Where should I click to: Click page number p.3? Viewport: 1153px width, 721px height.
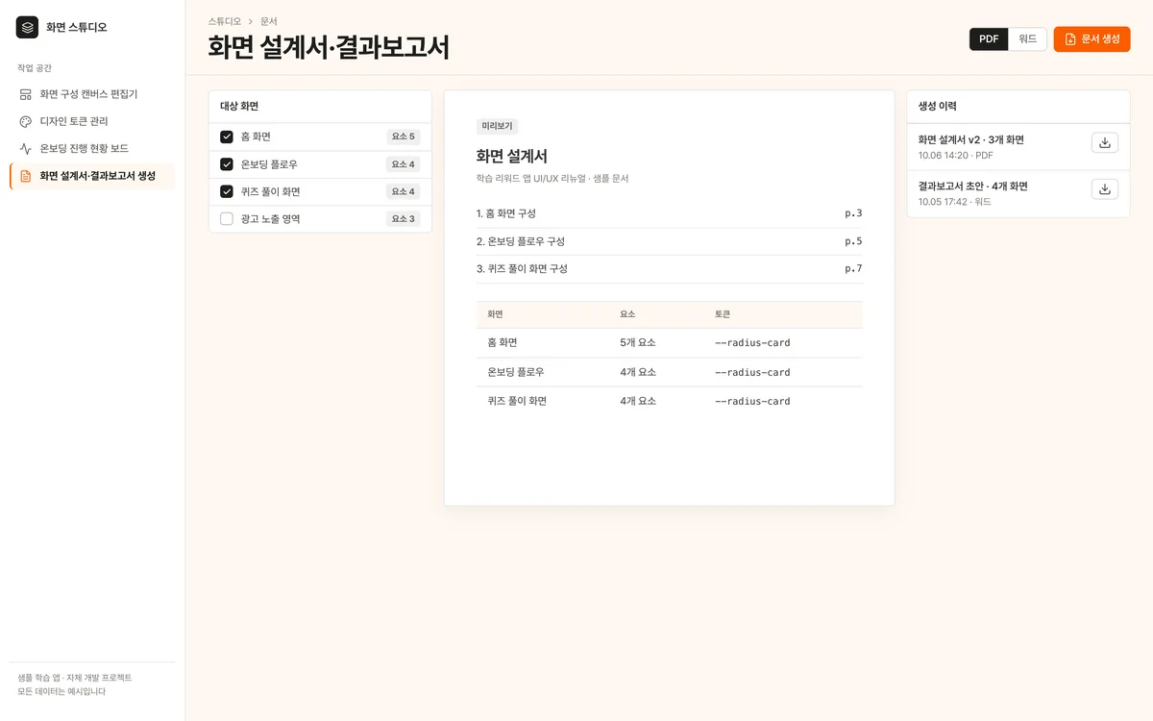pyautogui.click(x=853, y=213)
